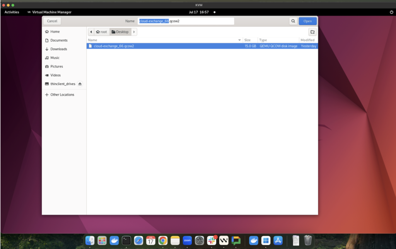Open the clock showing Jul 17 16:57

pyautogui.click(x=199, y=12)
